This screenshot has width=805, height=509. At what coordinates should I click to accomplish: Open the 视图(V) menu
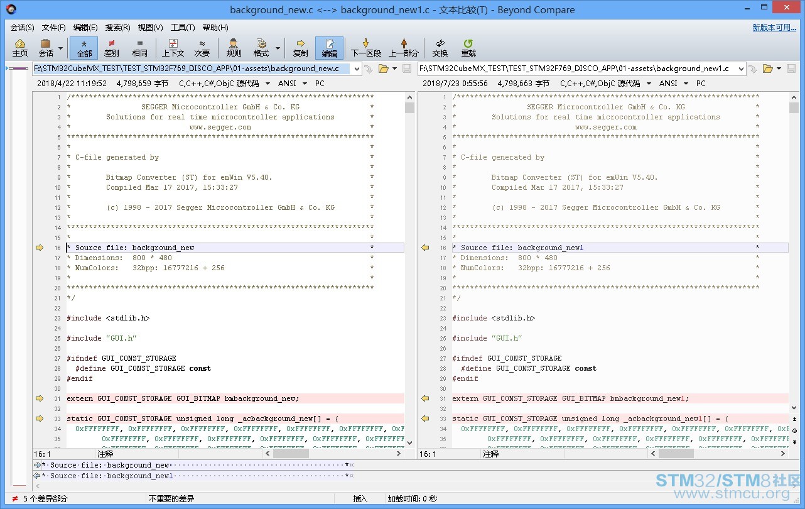coord(150,28)
